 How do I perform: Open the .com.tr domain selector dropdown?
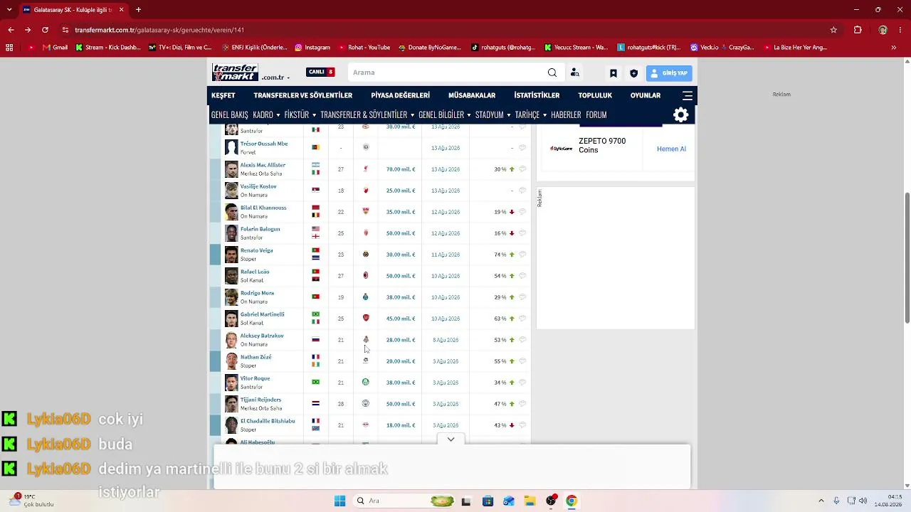coord(276,78)
